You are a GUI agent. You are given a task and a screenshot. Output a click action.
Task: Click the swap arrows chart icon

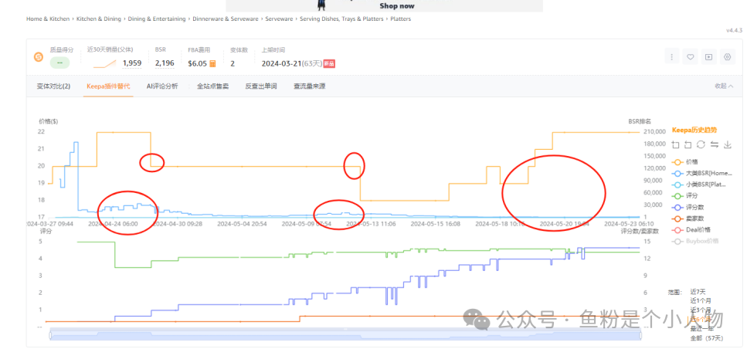714,144
